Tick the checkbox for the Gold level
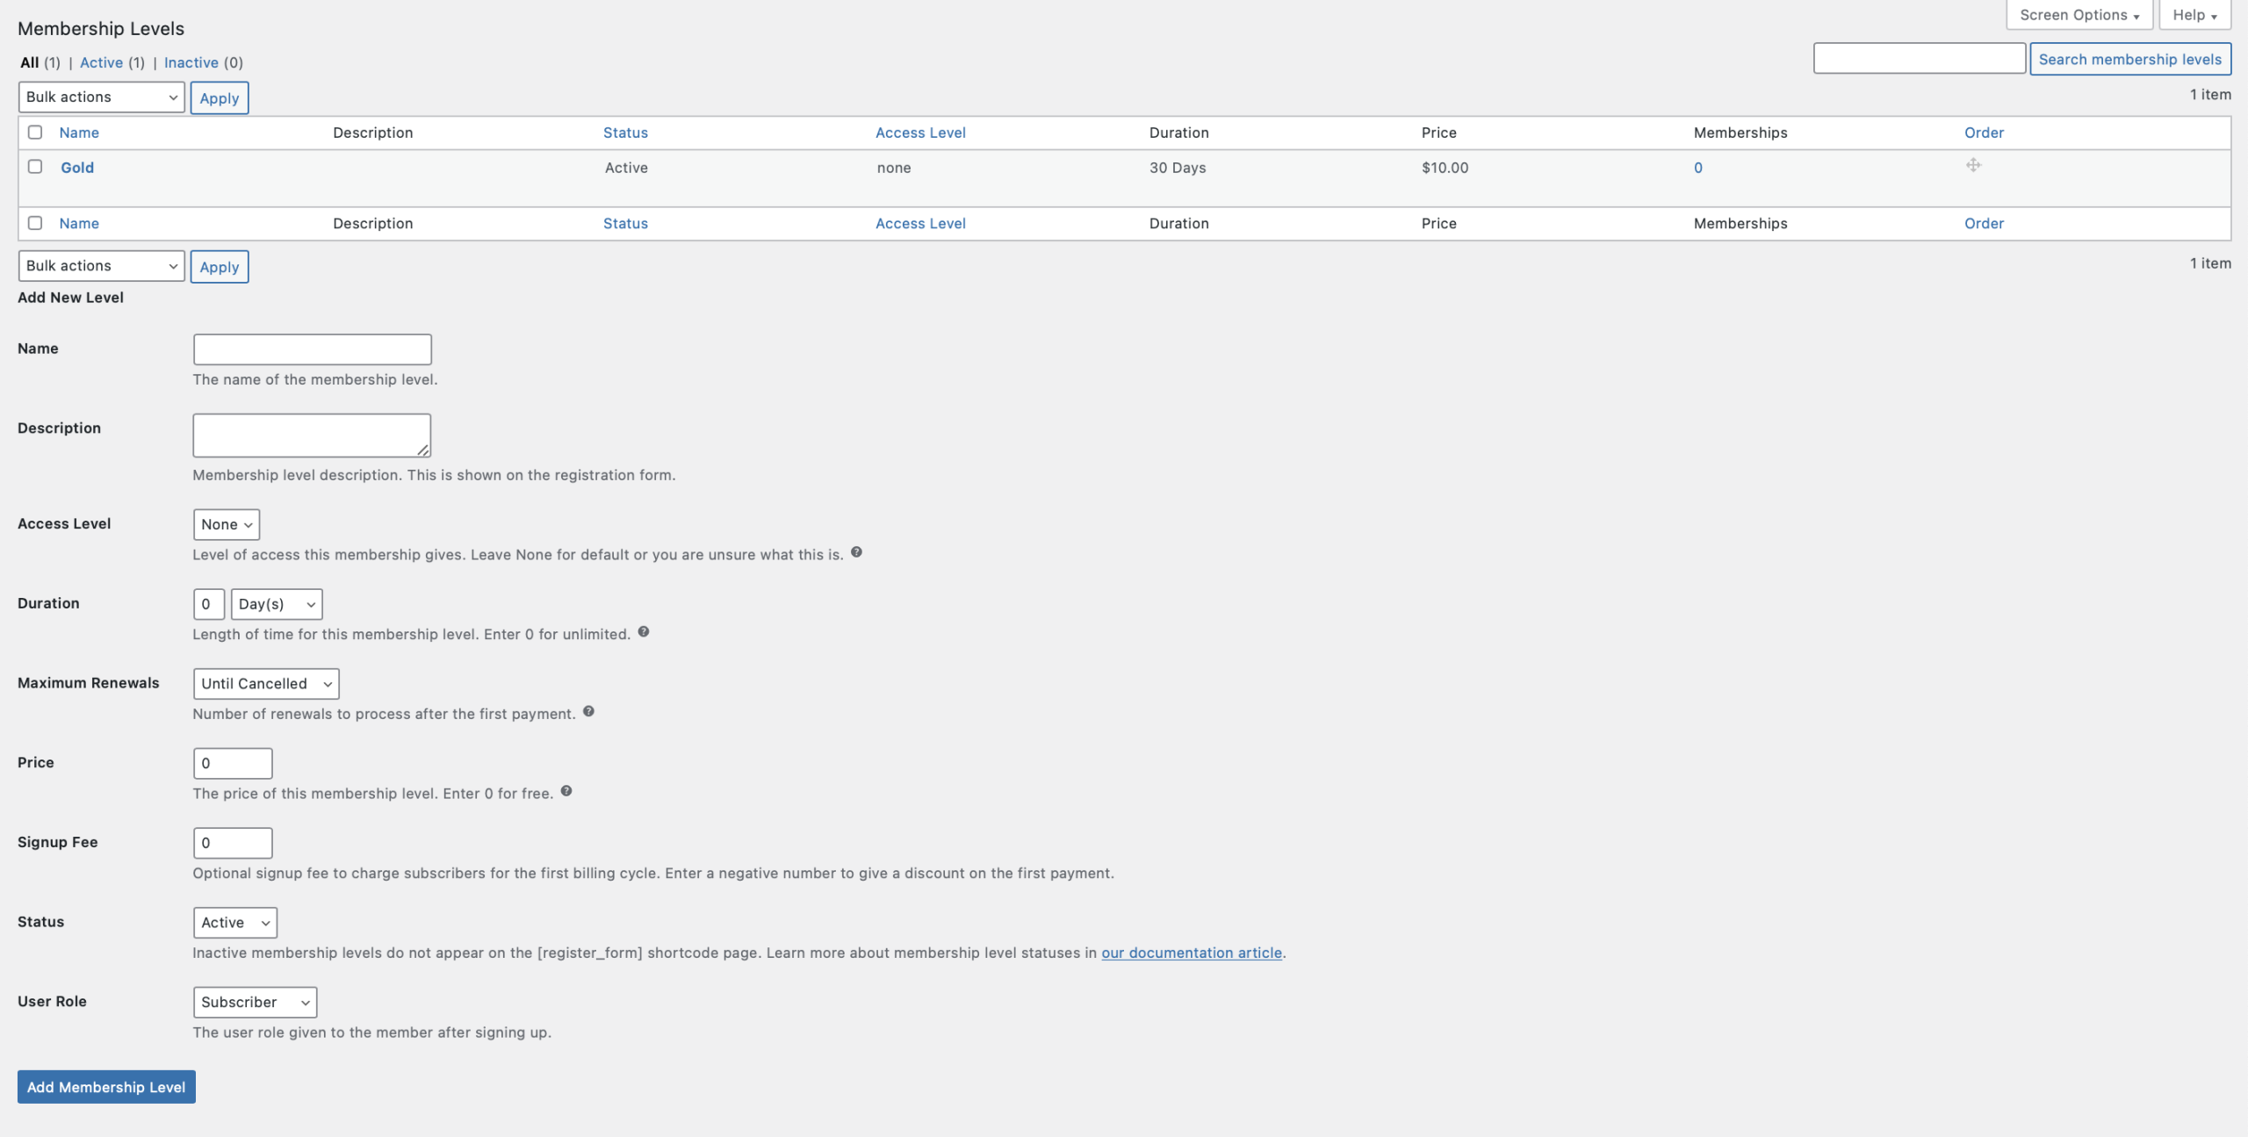2248x1137 pixels. 35,166
